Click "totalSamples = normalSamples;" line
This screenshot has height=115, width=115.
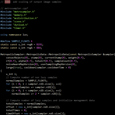coord(26,104)
